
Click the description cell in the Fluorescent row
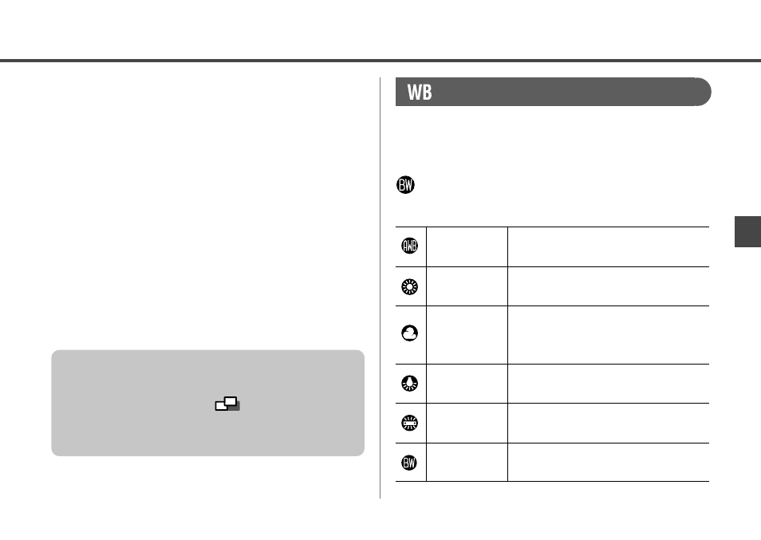coord(609,423)
